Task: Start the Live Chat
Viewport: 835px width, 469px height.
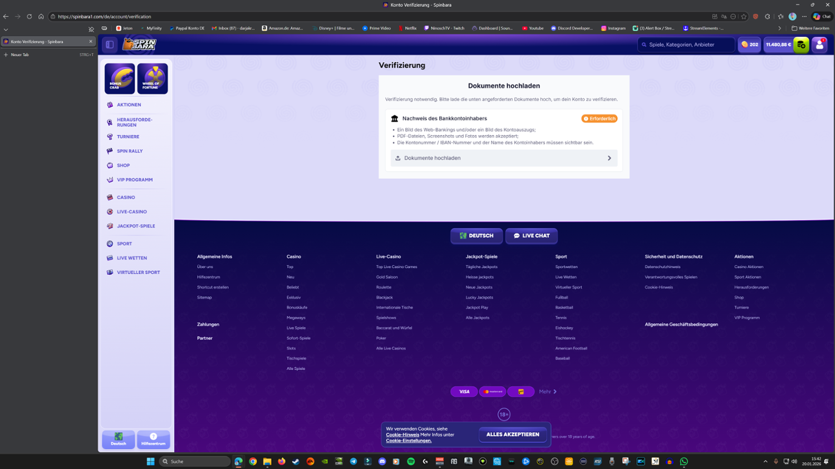Action: pyautogui.click(x=531, y=236)
